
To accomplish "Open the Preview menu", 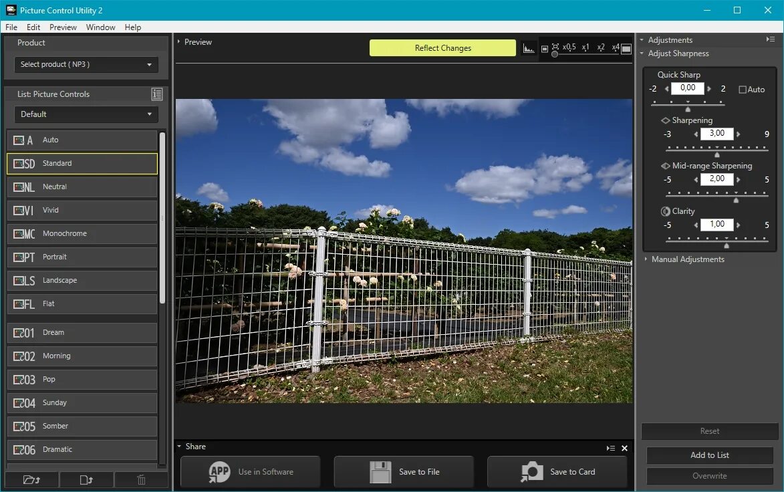I will tap(63, 27).
